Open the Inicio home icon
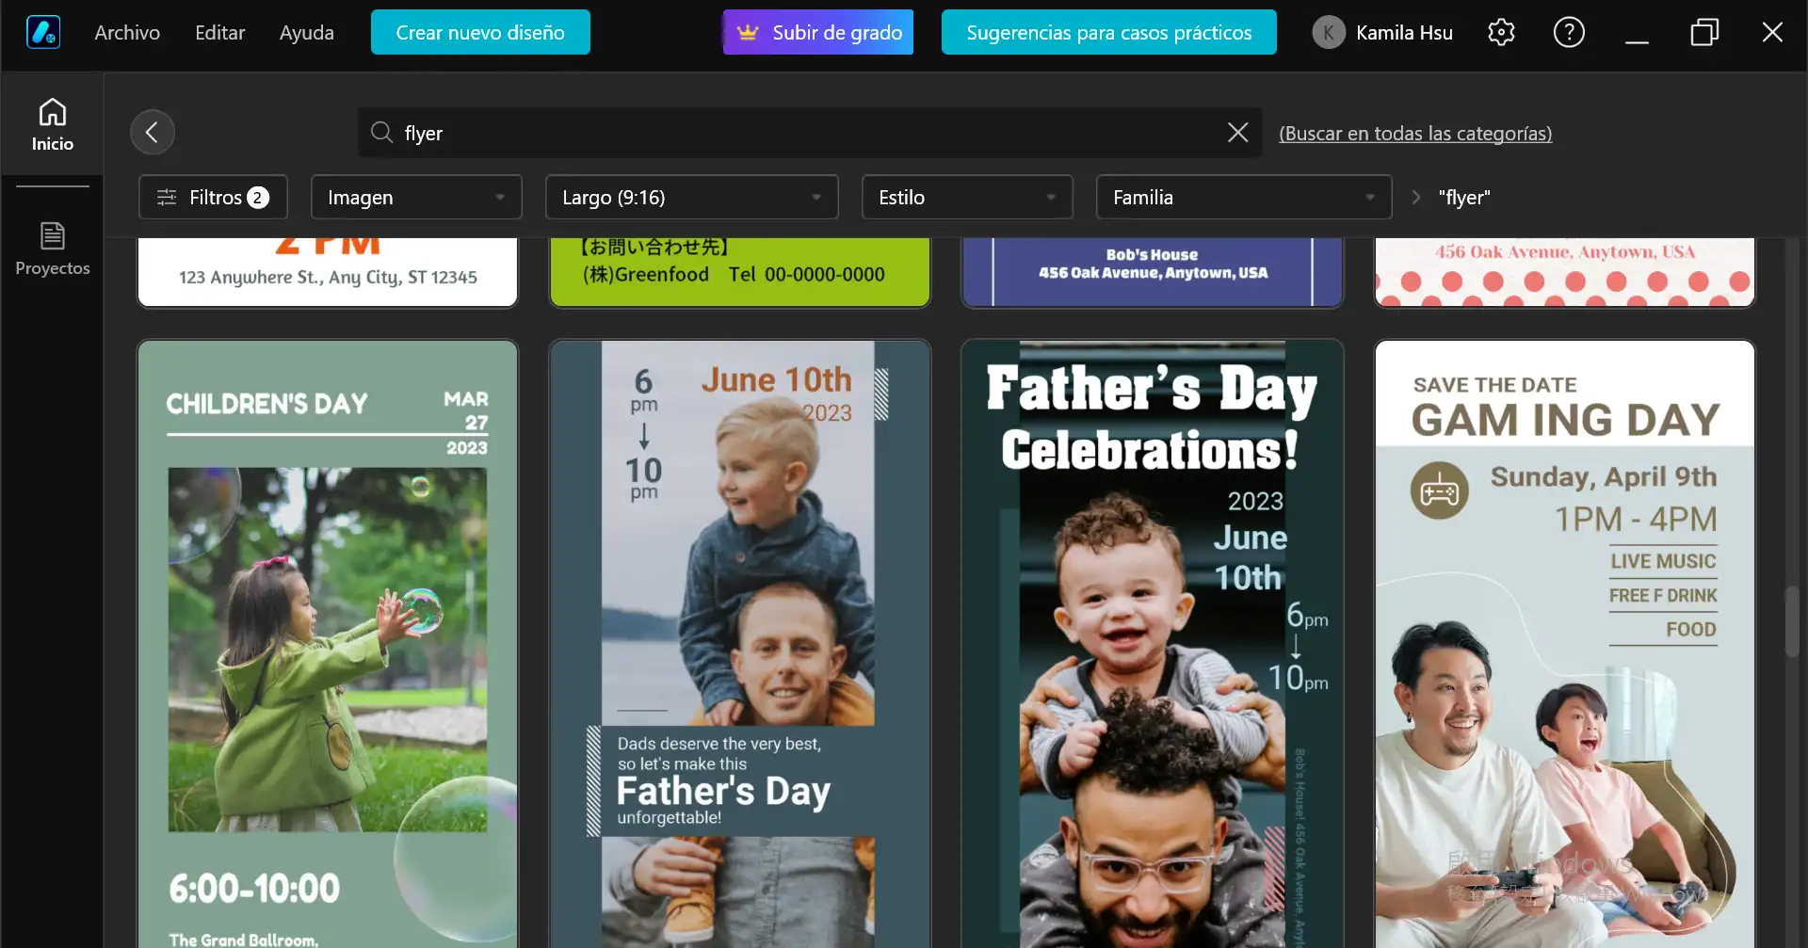 coord(53,123)
